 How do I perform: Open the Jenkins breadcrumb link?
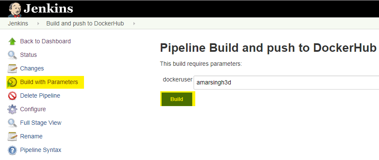18,24
